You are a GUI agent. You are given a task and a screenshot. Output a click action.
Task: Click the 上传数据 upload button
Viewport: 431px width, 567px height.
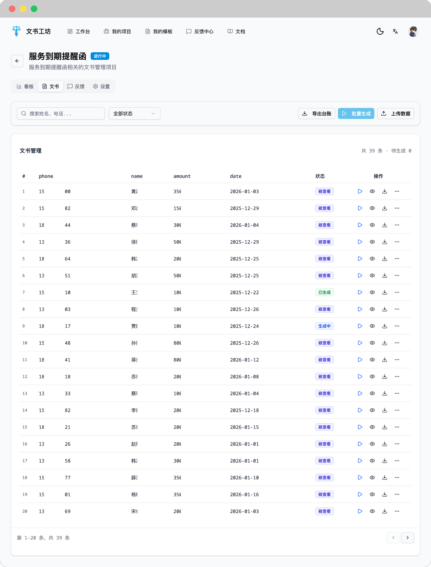(396, 113)
